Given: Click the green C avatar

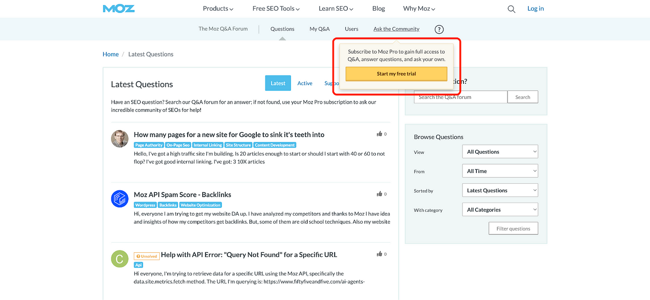Looking at the screenshot, I should pyautogui.click(x=119, y=259).
